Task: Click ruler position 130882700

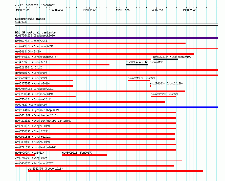Action: (x=156, y=10)
